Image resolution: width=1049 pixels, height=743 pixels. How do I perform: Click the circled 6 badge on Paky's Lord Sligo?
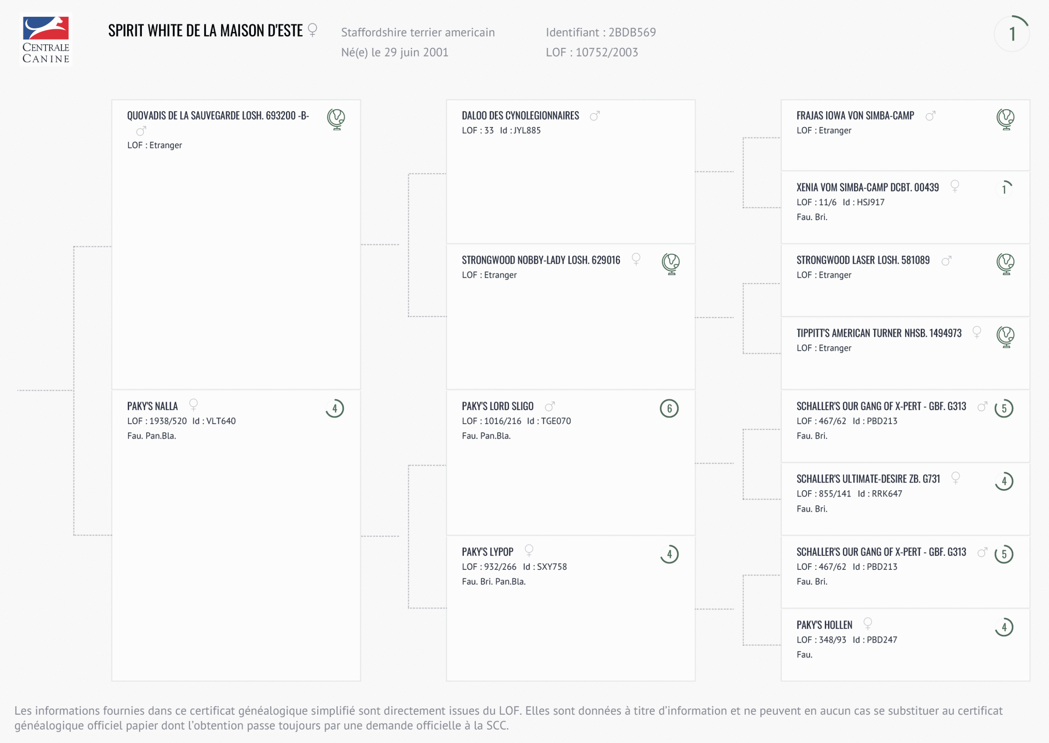(x=669, y=408)
